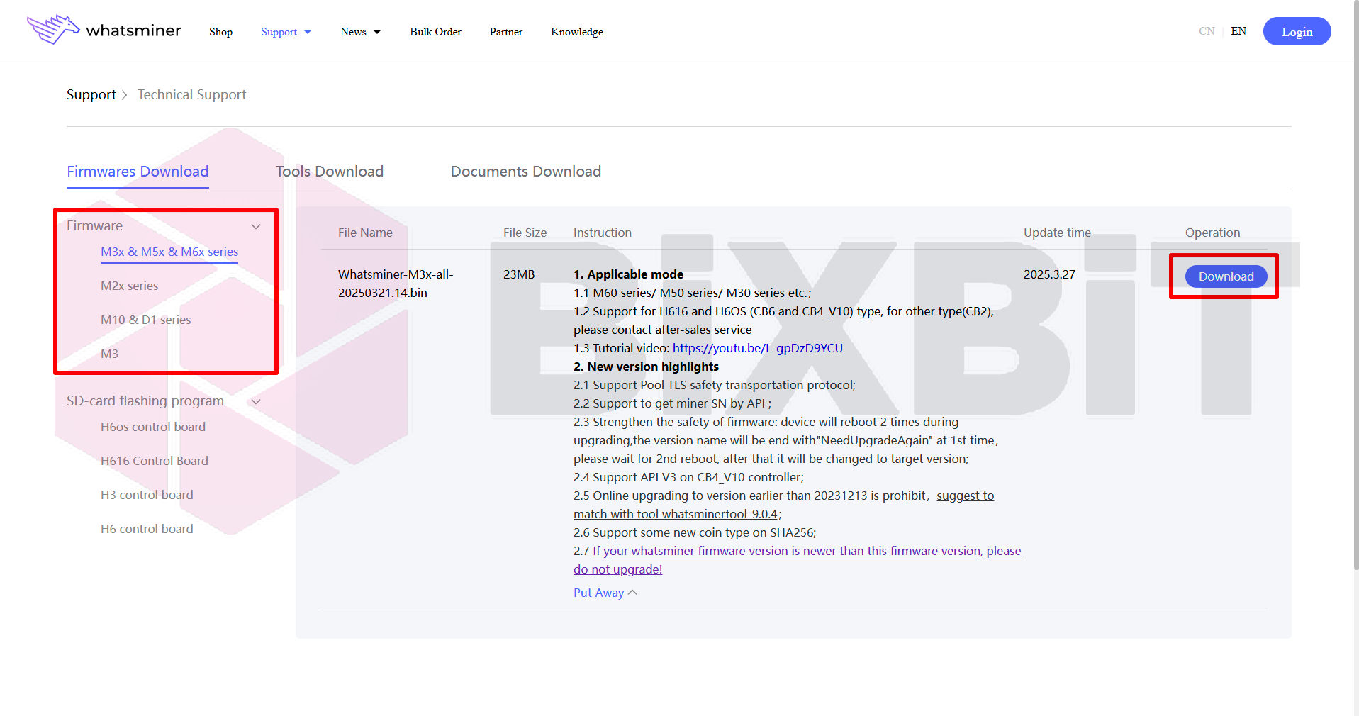
Task: Click the Firmware section label
Action: 94,226
